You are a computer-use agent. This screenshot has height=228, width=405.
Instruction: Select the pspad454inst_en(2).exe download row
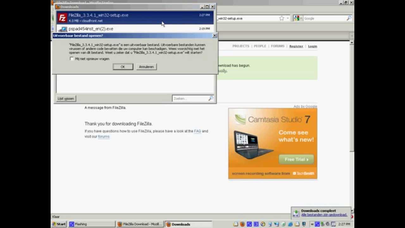tap(135, 29)
